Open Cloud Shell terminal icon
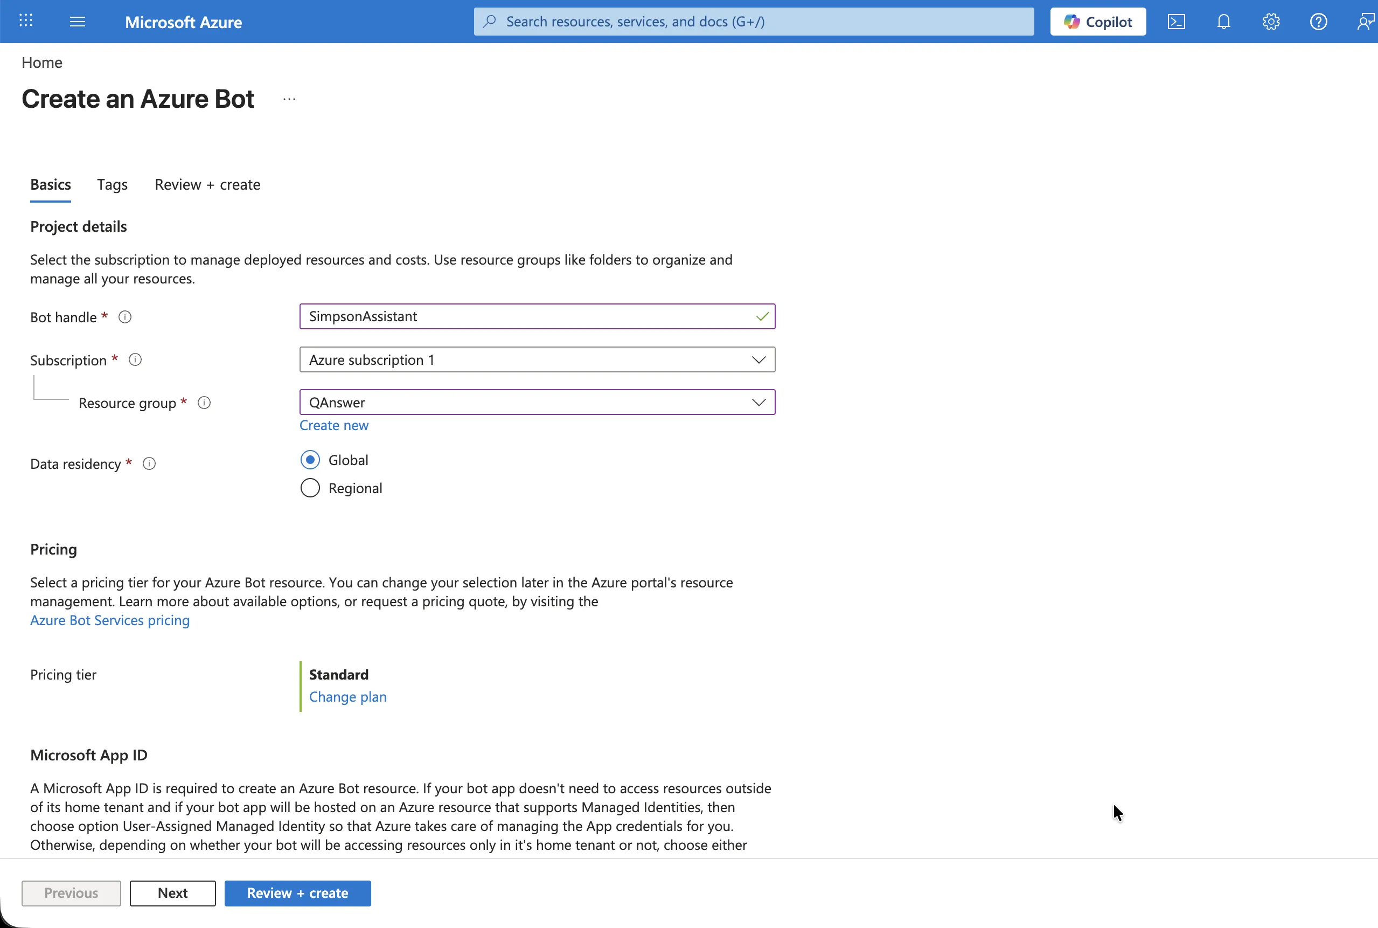 click(x=1175, y=22)
